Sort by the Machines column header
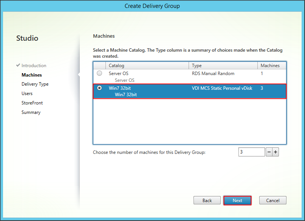 (271, 66)
